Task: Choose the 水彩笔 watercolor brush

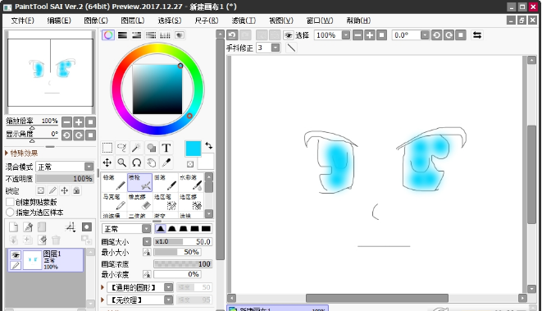Action: point(191,182)
